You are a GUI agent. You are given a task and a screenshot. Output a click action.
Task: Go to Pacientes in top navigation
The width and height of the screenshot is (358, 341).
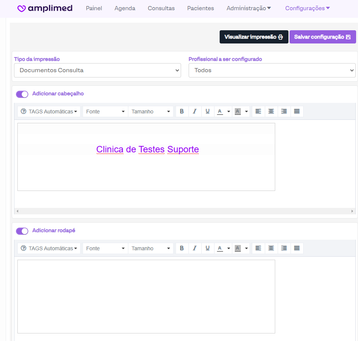[x=200, y=8]
